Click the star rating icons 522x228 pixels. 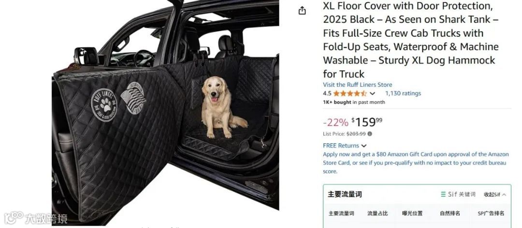[x=349, y=93]
